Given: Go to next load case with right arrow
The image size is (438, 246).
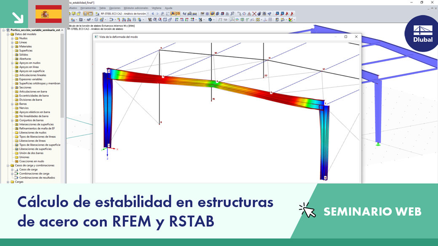Looking at the screenshot, I should tap(158, 13).
